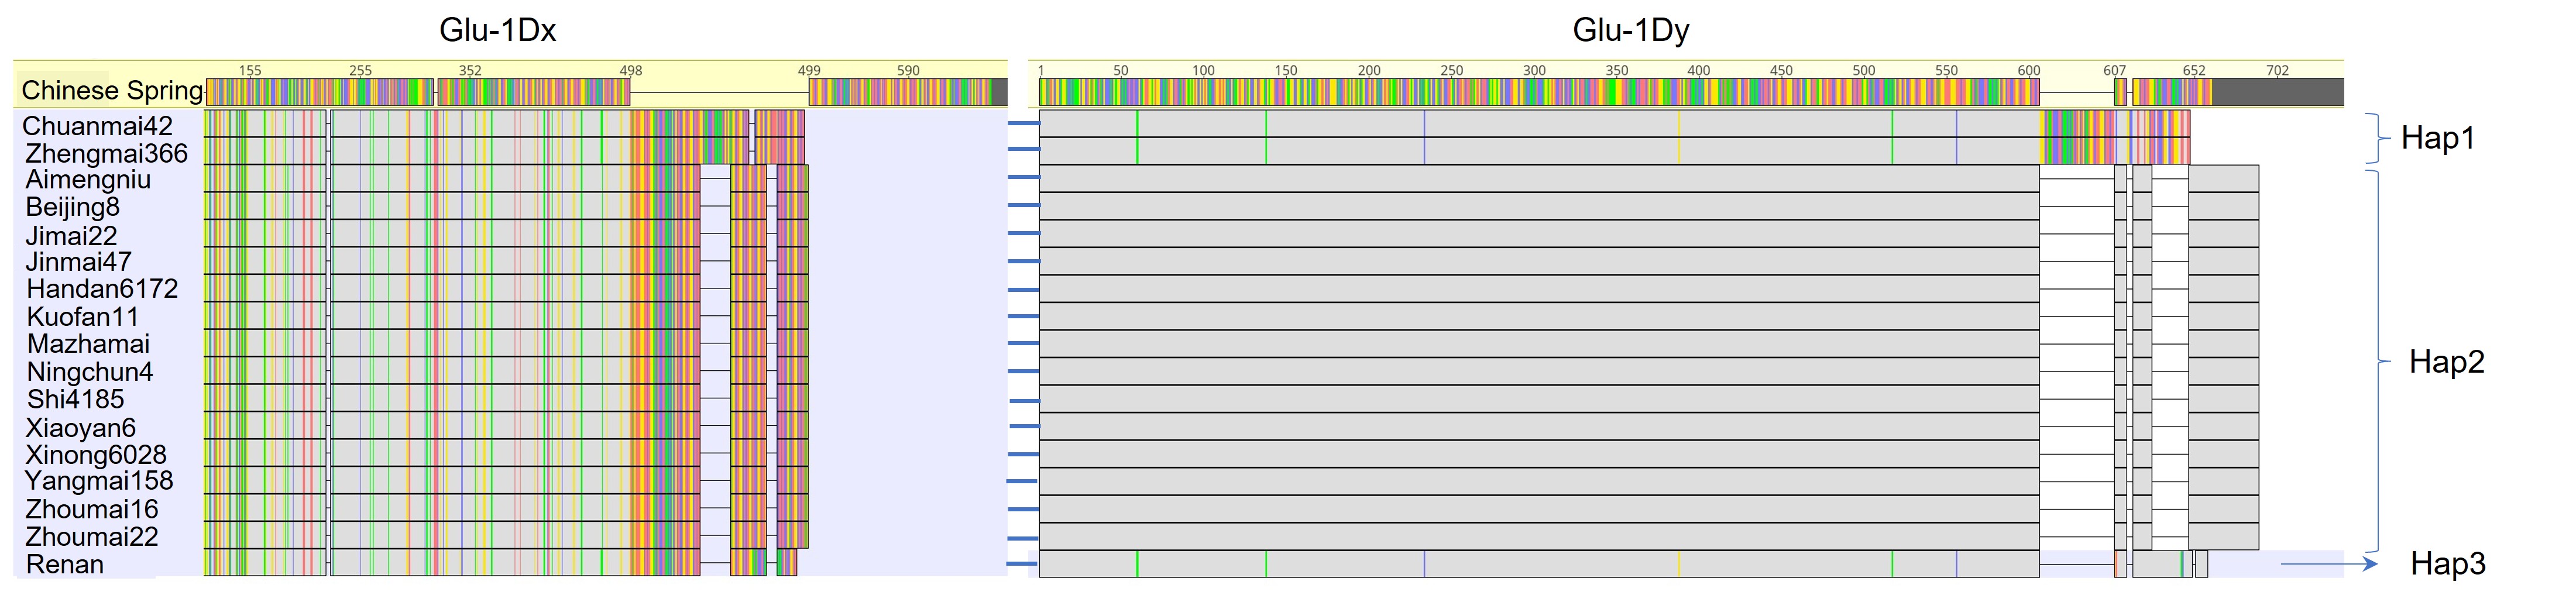Screen dimensions: 2576x602
Task: Click the Glu-1Dx panel title
Action: (x=497, y=30)
